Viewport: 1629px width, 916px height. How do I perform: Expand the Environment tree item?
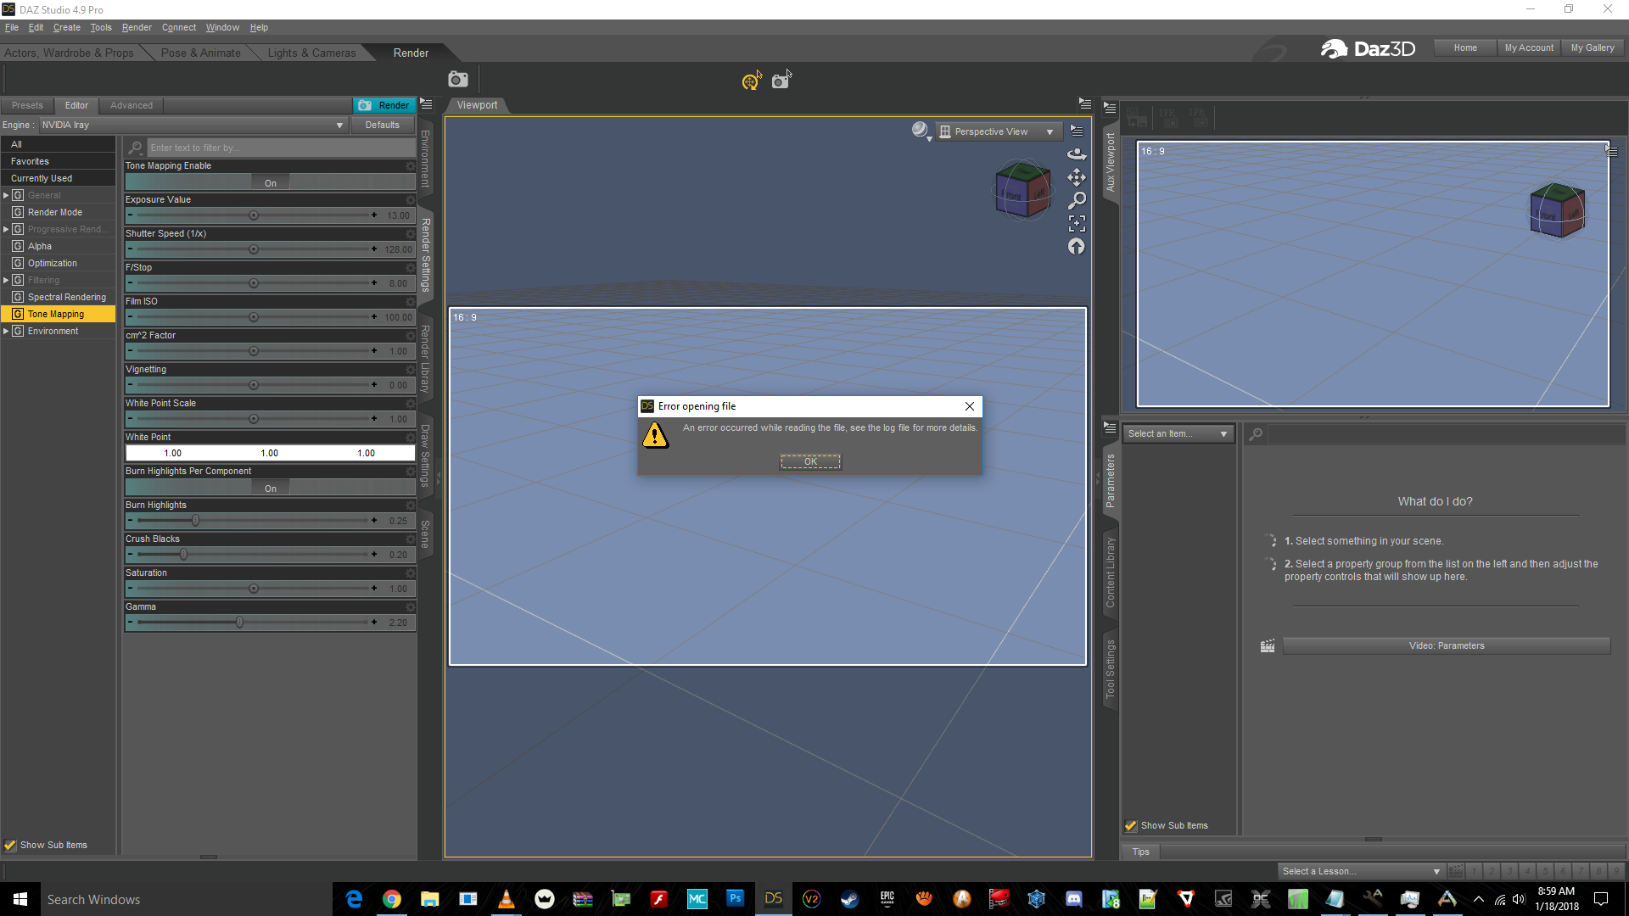[x=6, y=331]
